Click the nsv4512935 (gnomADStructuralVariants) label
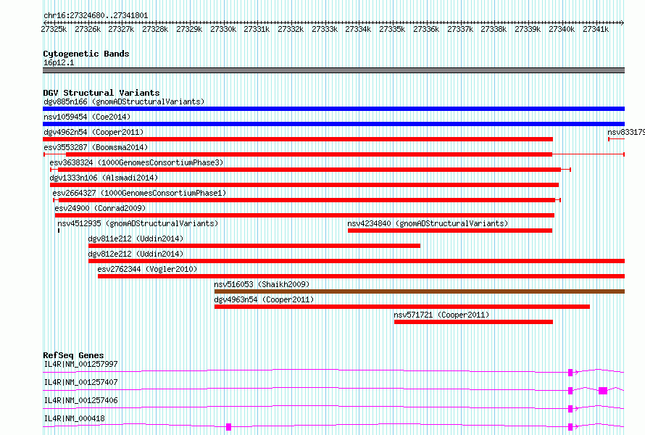The height and width of the screenshot is (435, 645). (x=138, y=223)
